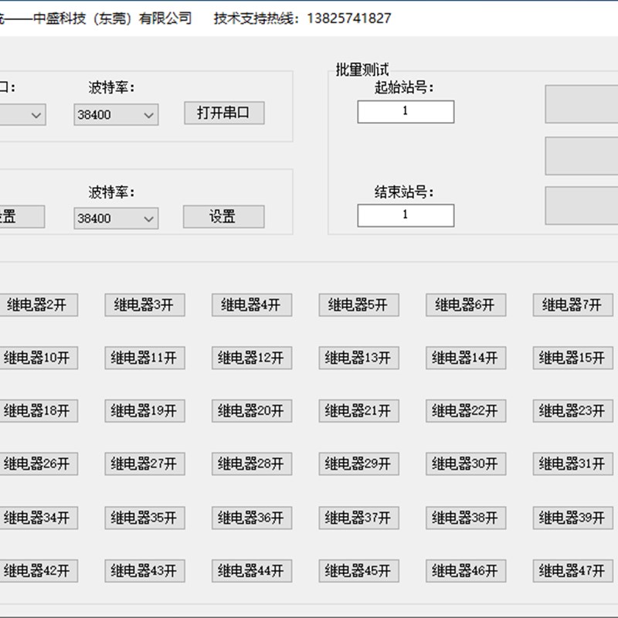Open the top 38400 baud rate dropdown
This screenshot has height=618, width=618.
(x=114, y=114)
